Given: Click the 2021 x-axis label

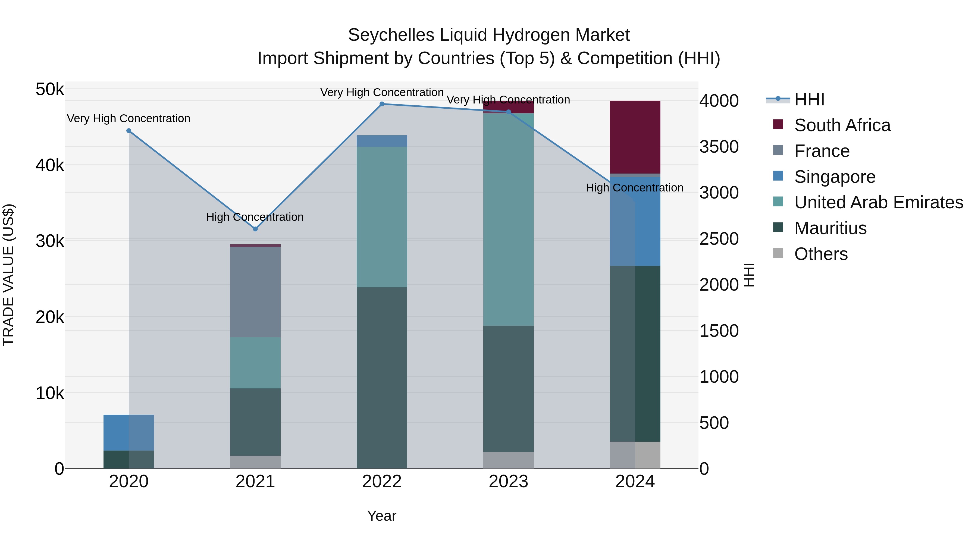Looking at the screenshot, I should coord(255,482).
